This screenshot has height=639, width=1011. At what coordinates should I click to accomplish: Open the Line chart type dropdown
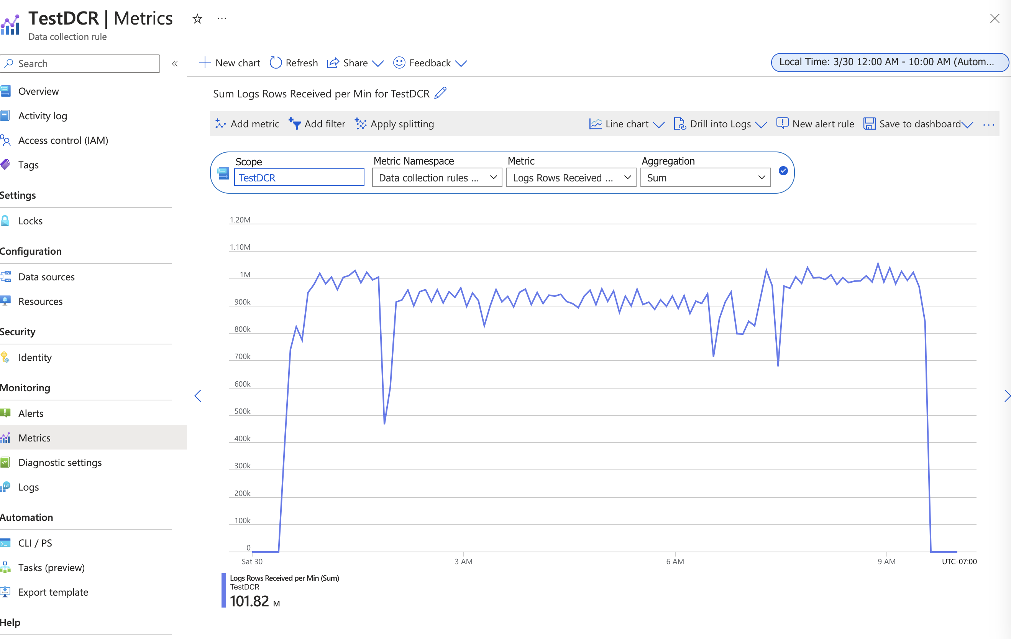click(627, 124)
